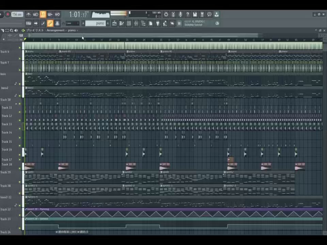Click the playlist speaker icon
Screen dimensions: 327x245
[x=16, y=30]
